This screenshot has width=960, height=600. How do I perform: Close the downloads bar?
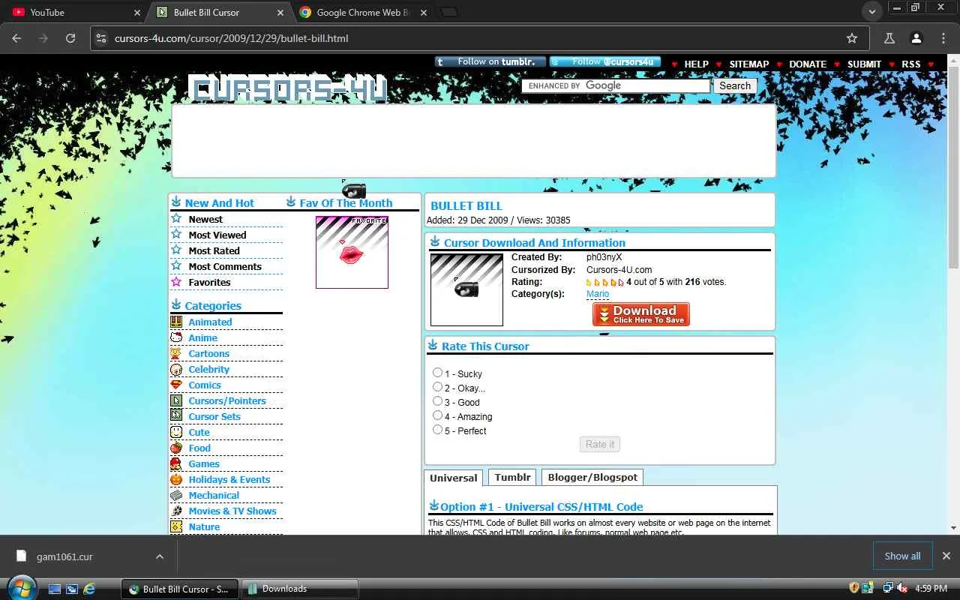tap(946, 556)
